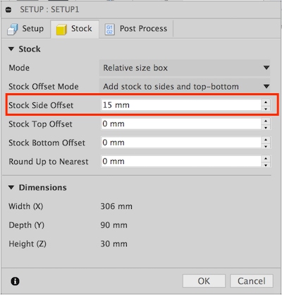
Task: Click the yellow Stock cube icon
Action: pos(61,30)
